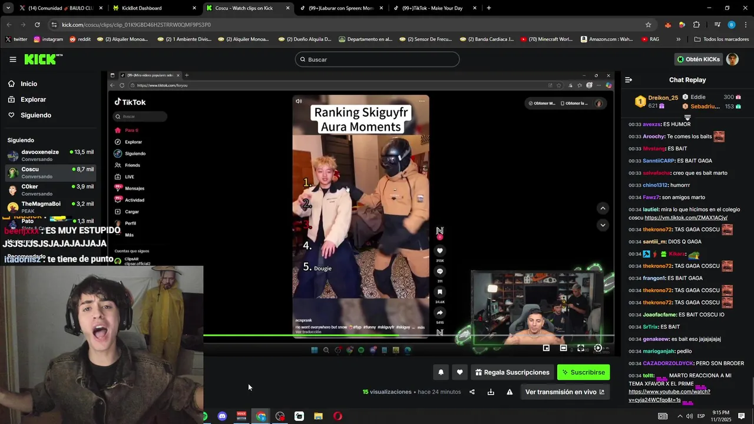Click the address bar URL
Image resolution: width=754 pixels, height=424 pixels.
(x=136, y=25)
